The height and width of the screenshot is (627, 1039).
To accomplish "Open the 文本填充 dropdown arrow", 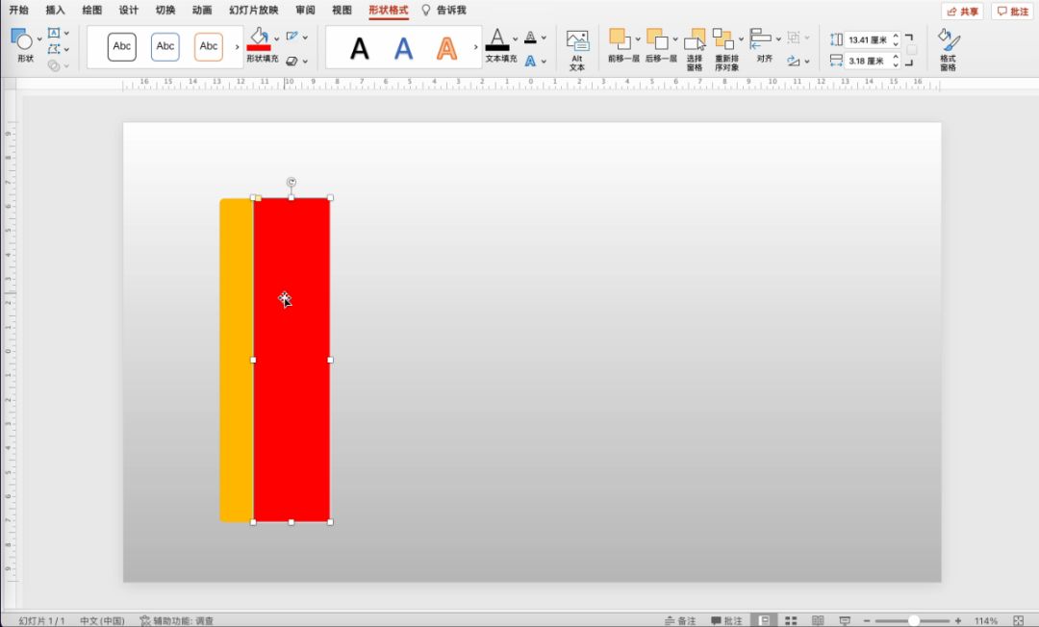I will pyautogui.click(x=516, y=38).
